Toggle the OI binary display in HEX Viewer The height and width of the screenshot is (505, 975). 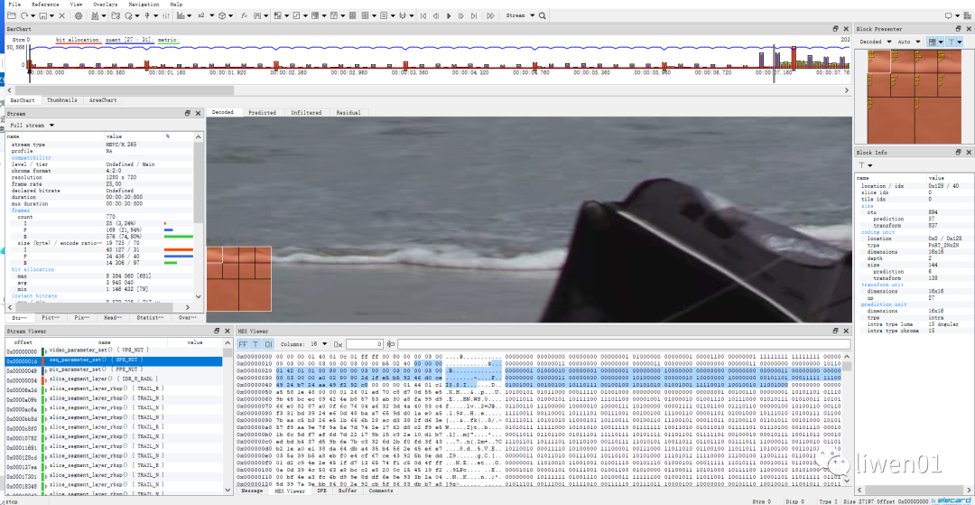pyautogui.click(x=268, y=344)
